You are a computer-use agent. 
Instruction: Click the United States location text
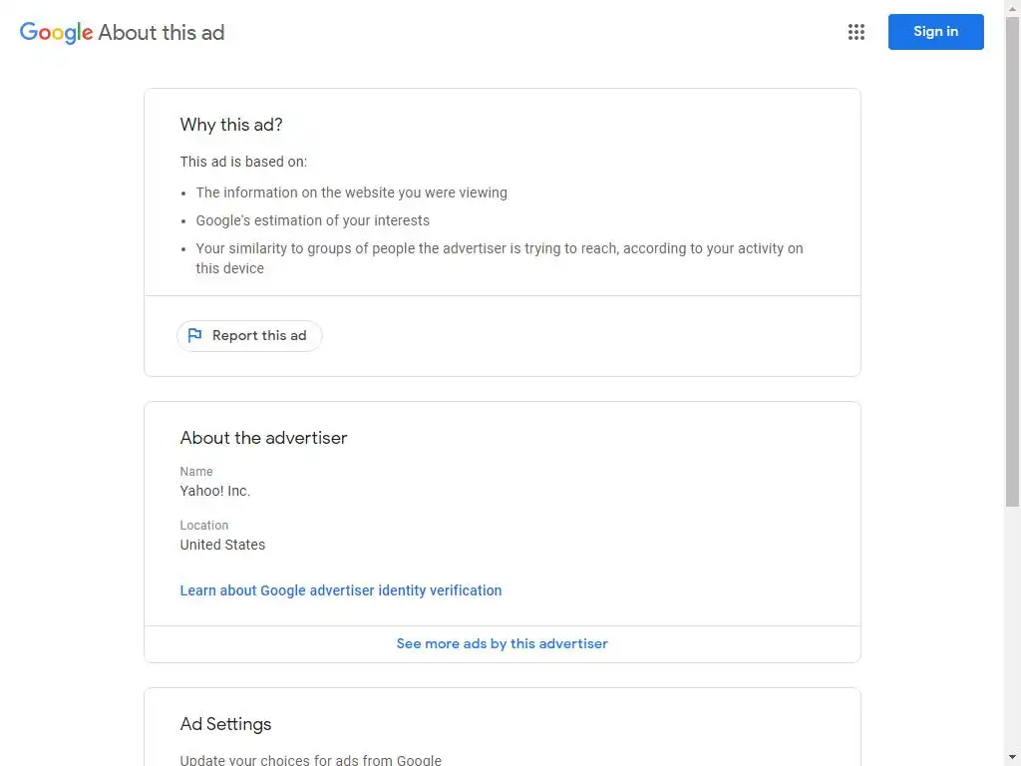tap(222, 545)
